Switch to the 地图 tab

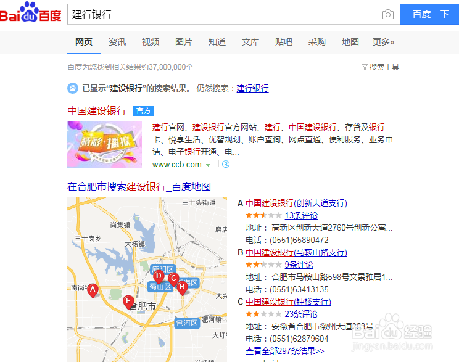[350, 42]
